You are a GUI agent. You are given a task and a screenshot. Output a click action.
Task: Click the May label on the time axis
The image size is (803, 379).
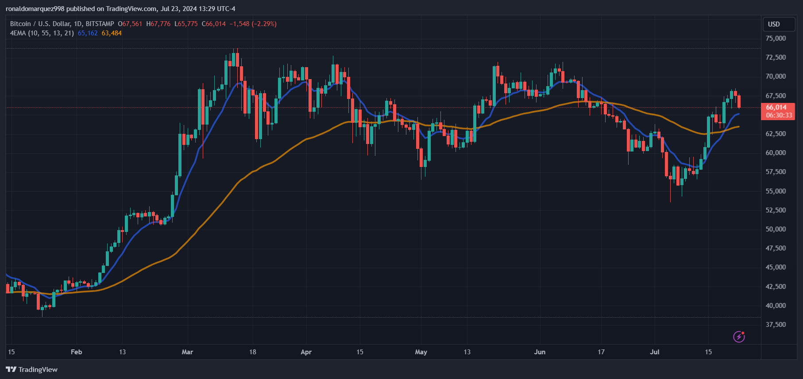(x=421, y=352)
